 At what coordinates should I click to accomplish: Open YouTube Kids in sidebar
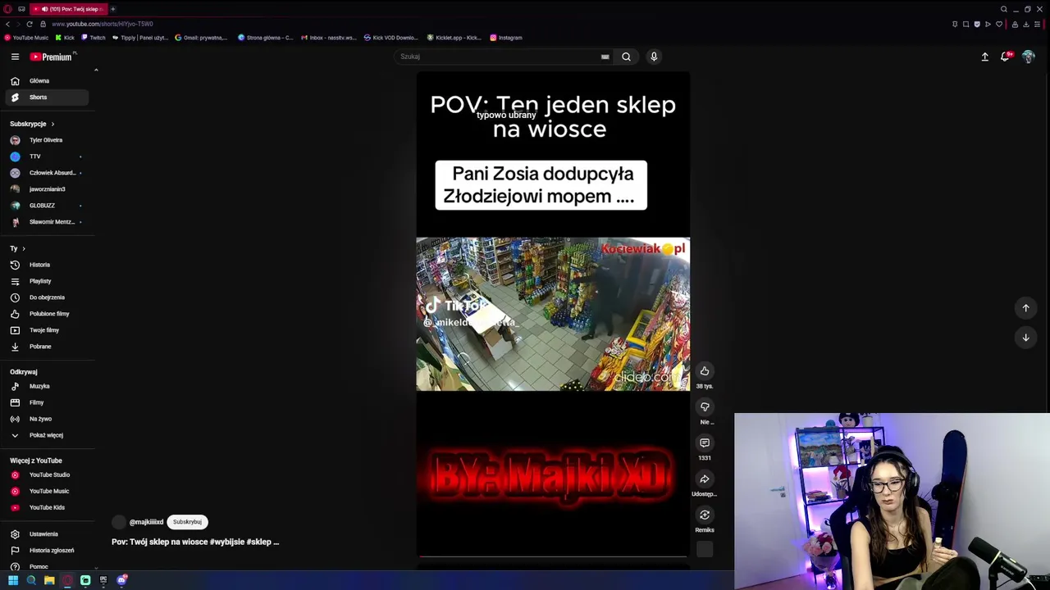[47, 507]
